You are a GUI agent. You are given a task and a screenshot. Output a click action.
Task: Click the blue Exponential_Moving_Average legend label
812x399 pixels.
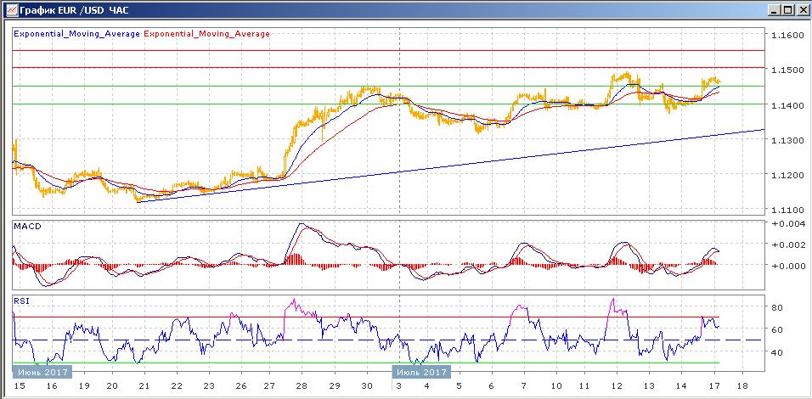coord(76,34)
